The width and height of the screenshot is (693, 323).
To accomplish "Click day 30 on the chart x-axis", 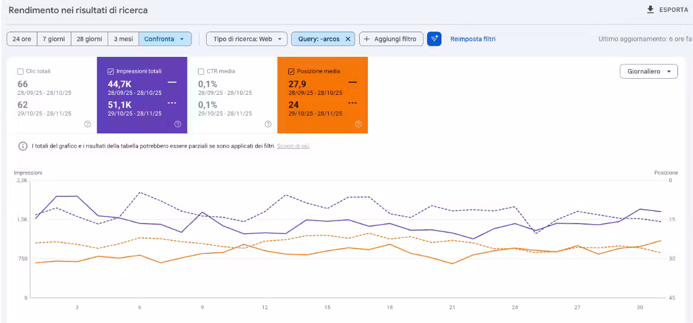I will coord(640,307).
